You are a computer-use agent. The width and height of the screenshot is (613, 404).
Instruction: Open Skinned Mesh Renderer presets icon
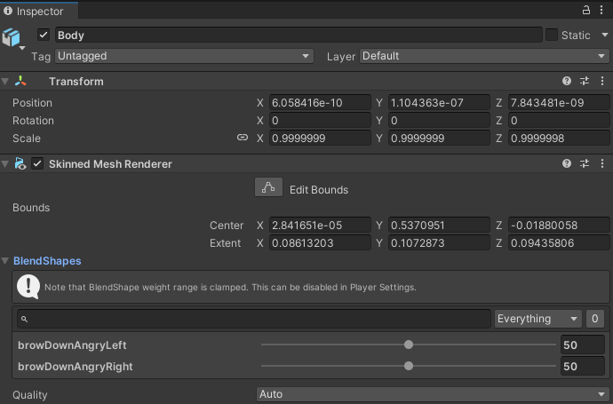(x=585, y=163)
